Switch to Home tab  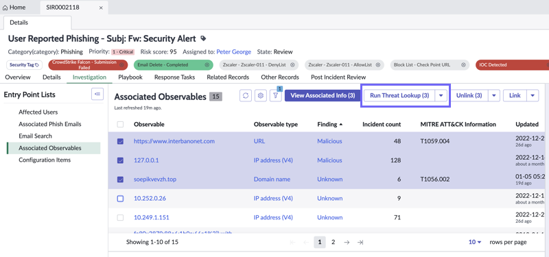pyautogui.click(x=14, y=8)
